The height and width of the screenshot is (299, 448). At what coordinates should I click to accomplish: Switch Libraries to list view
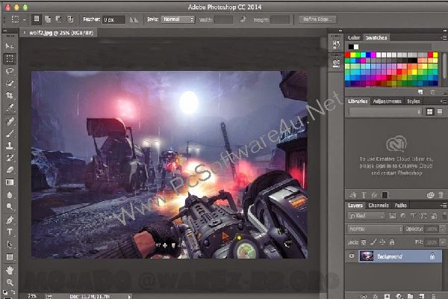440,111
